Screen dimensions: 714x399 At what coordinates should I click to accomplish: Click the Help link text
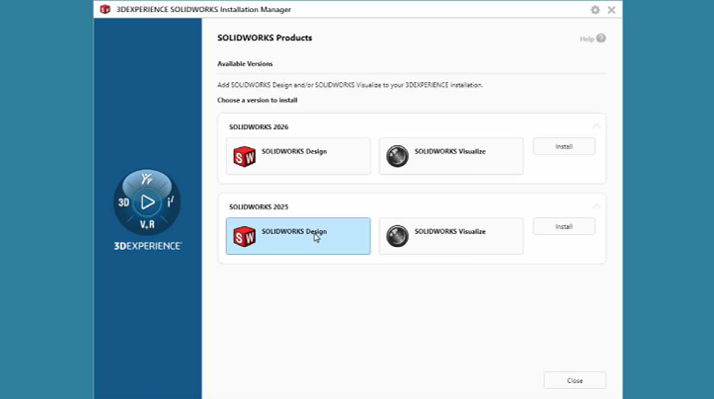tap(587, 40)
